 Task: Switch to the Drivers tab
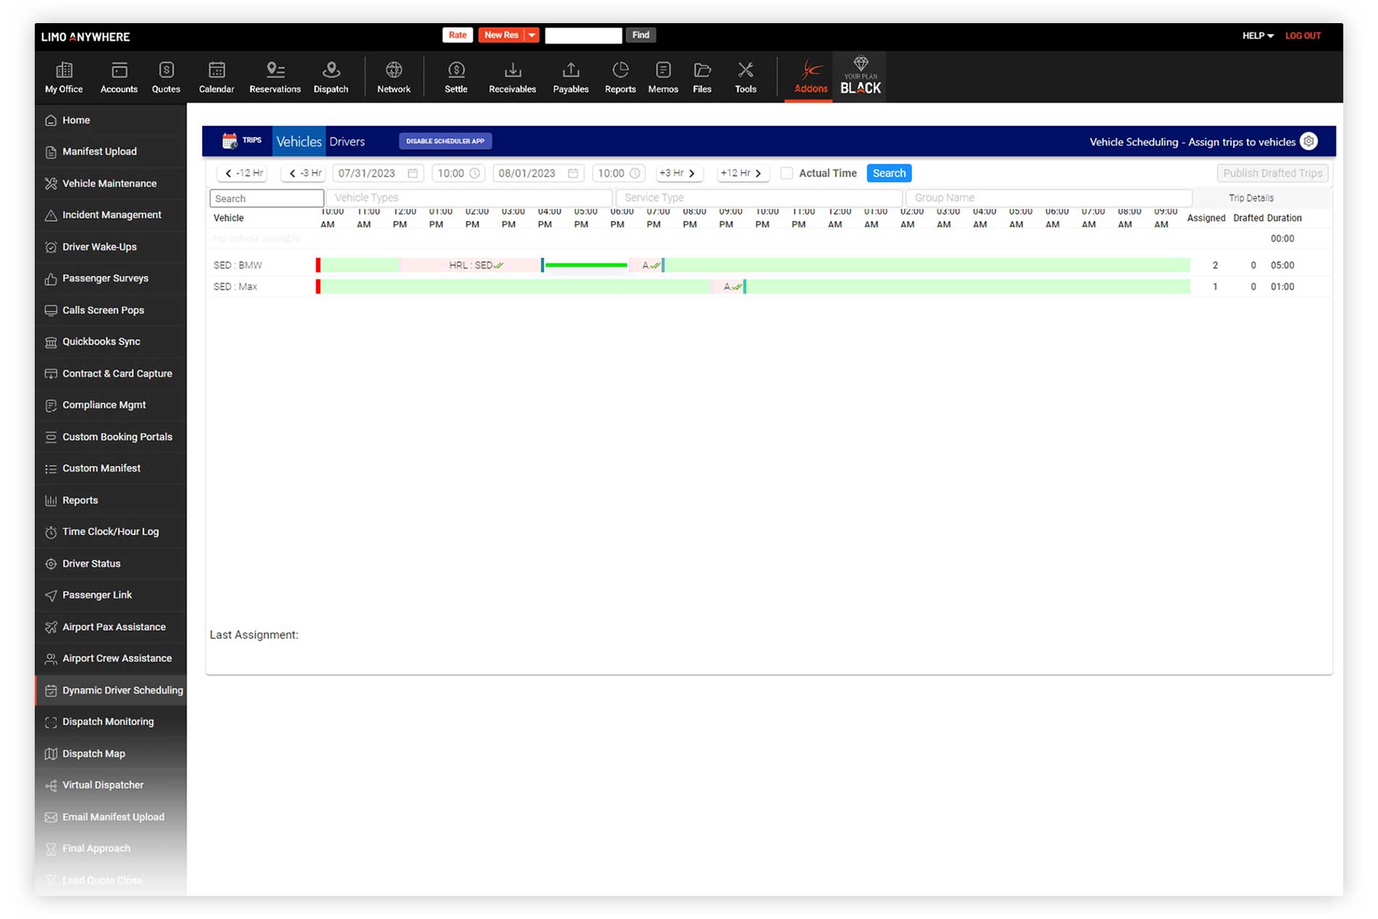[x=347, y=142]
